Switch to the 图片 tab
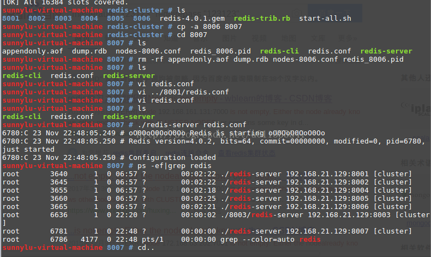The width and height of the screenshot is (431, 257). (x=229, y=38)
